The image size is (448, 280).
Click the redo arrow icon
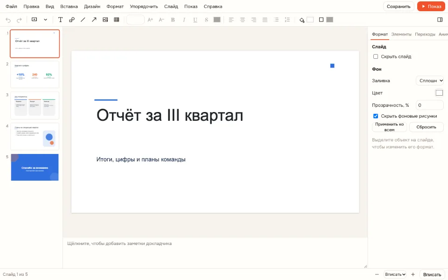click(x=19, y=20)
